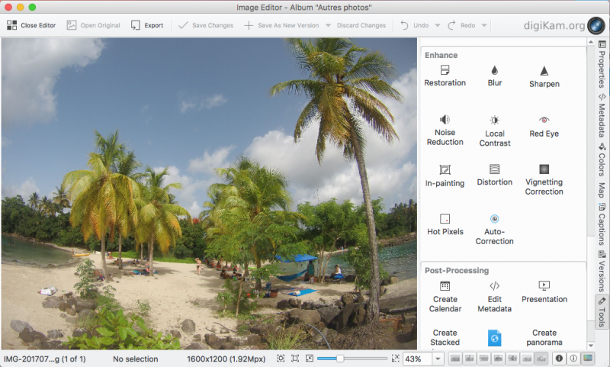Switch to the Properties sidebar tab
This screenshot has width=610, height=367.
coord(602,64)
